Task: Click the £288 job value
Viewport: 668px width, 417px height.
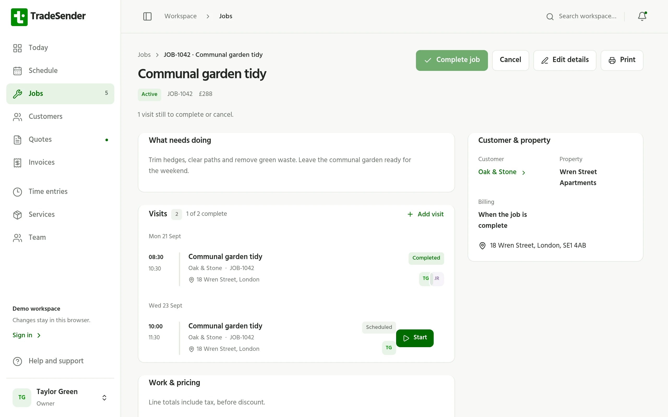Action: [x=206, y=94]
